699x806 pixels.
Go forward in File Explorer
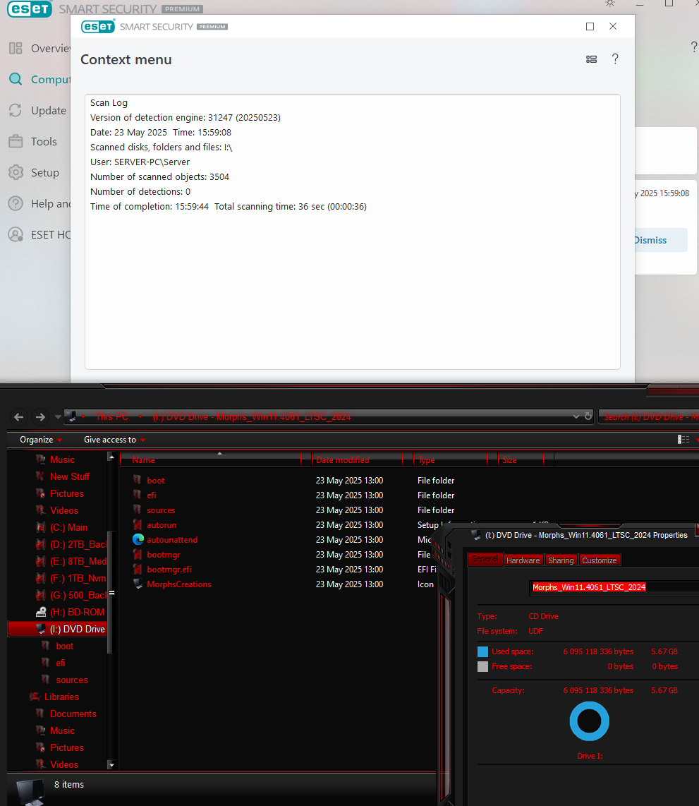[x=40, y=417]
